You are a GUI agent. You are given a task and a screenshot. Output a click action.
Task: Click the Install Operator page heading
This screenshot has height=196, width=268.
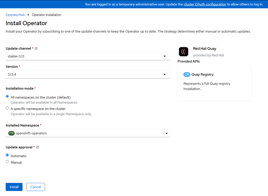coord(27,23)
